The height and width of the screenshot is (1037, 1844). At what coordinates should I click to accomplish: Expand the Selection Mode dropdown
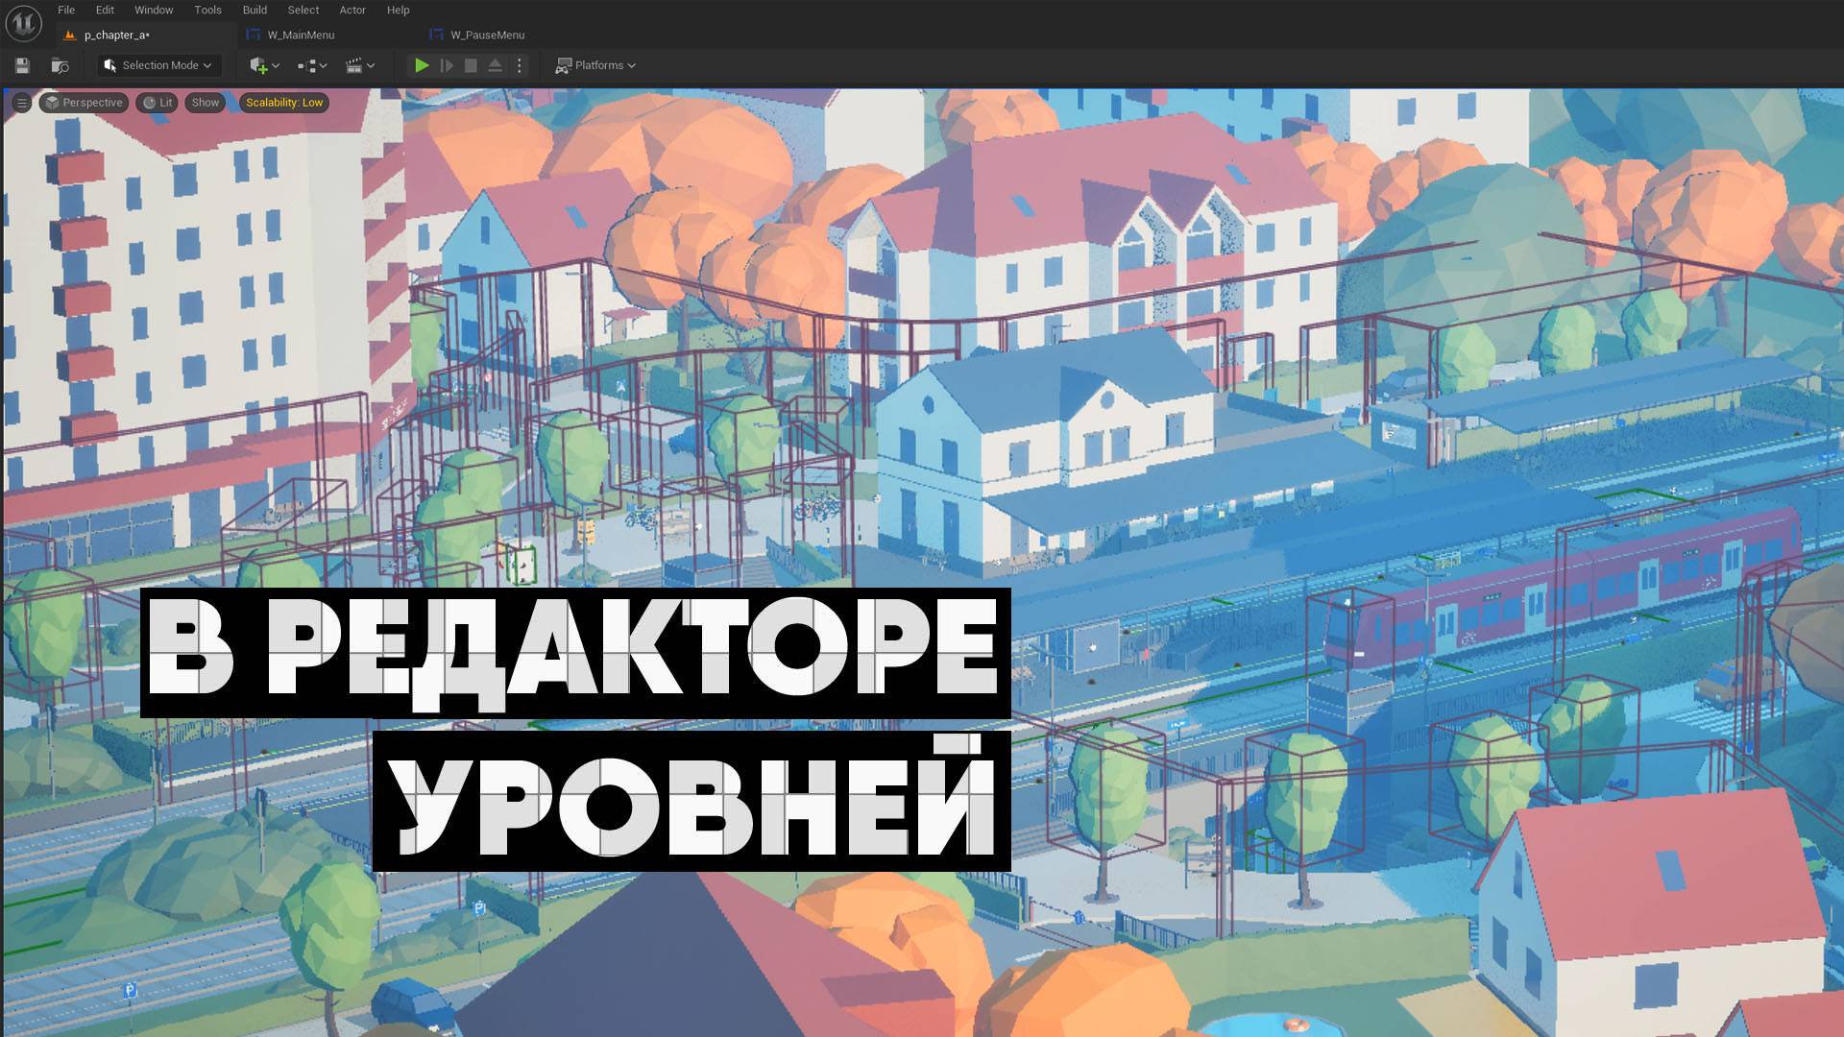point(158,65)
